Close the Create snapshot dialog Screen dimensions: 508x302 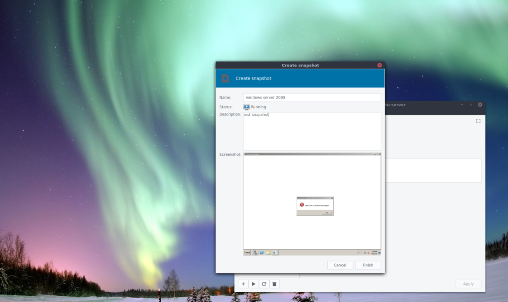pos(379,65)
